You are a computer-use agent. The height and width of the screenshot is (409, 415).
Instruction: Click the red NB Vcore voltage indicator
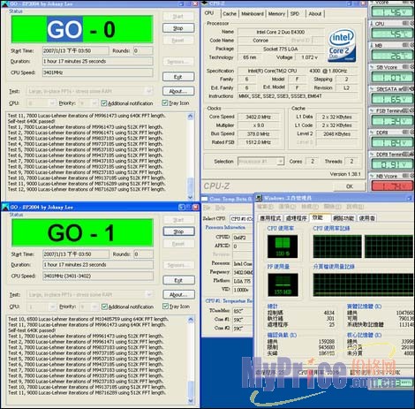click(392, 186)
